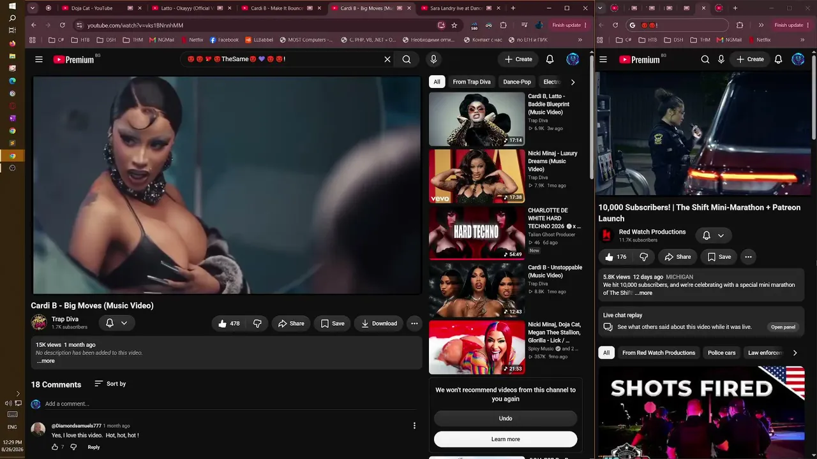Open Trap Diva notification preferences dropdown

pos(116,323)
